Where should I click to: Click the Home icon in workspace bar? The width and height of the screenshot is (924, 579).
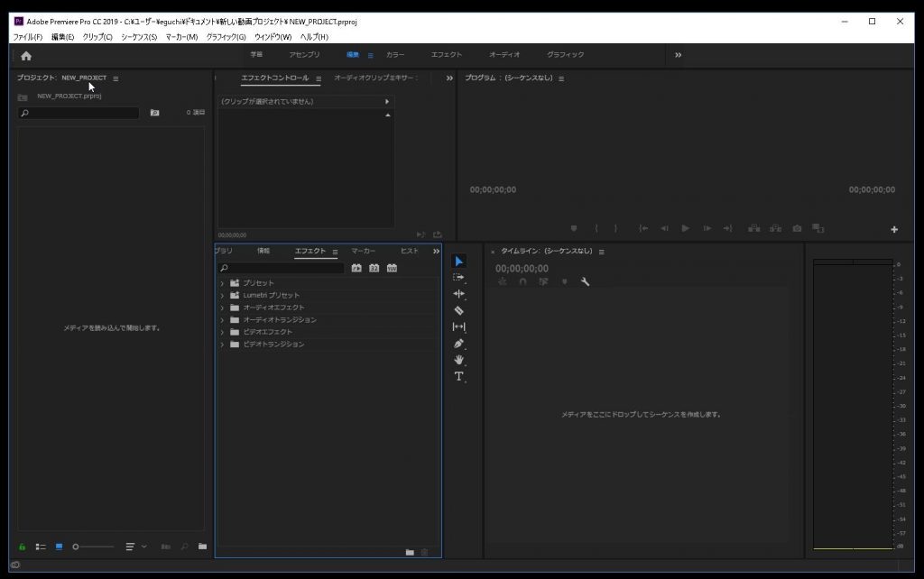[x=26, y=55]
